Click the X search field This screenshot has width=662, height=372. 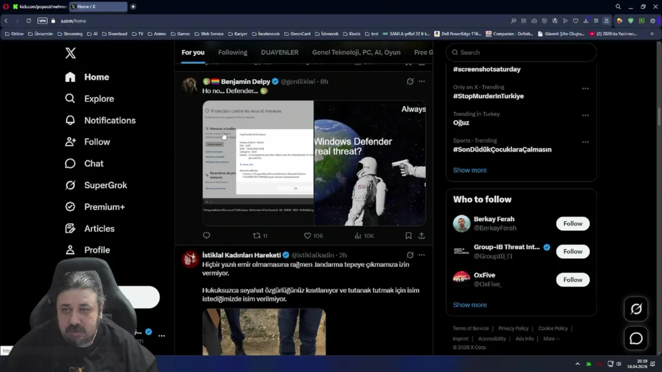click(521, 52)
